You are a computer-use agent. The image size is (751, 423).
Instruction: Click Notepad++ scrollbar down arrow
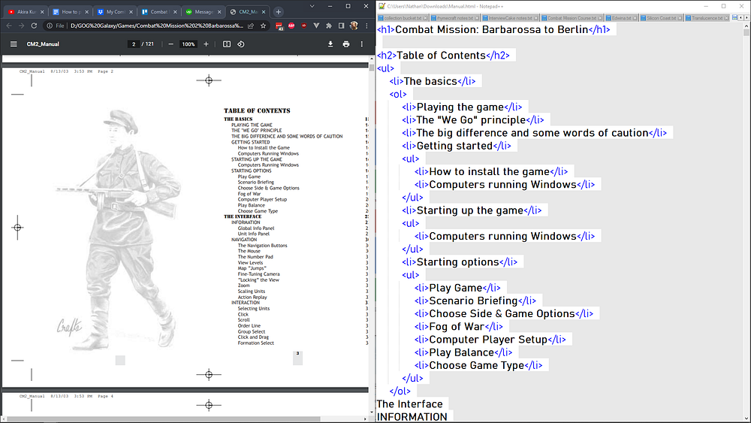click(x=746, y=418)
